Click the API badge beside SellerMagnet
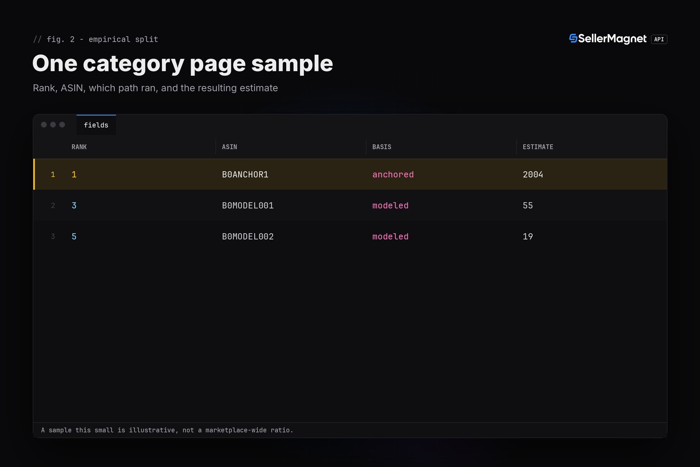Screen dimensions: 700x467 point(659,39)
